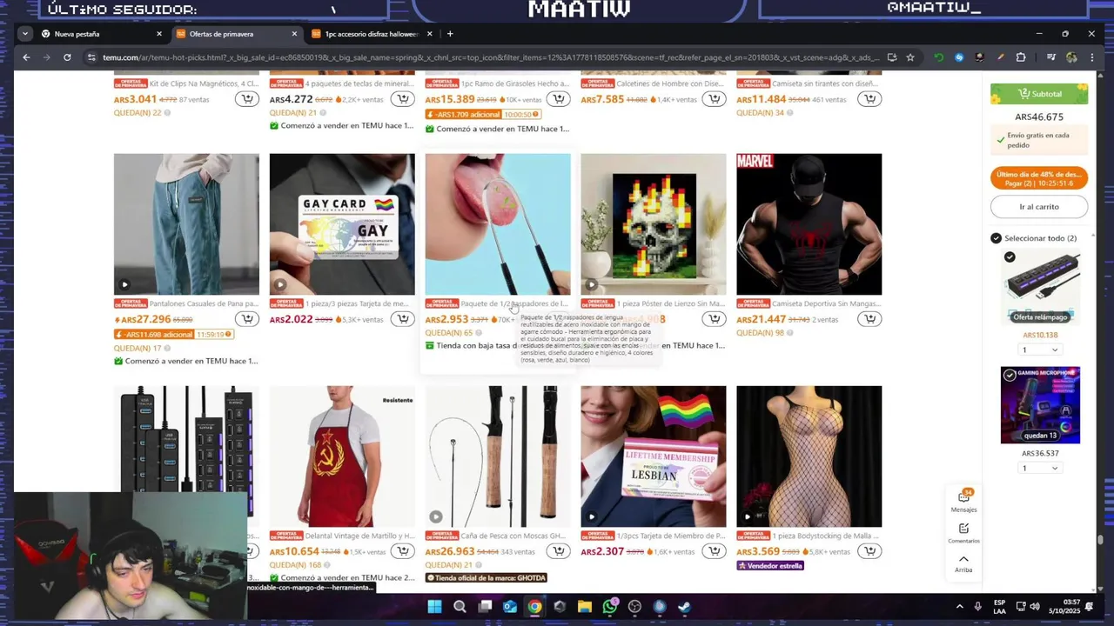Click price ARS2.022 on Gay Card
Viewport: 1114px width, 626px height.
[291, 319]
